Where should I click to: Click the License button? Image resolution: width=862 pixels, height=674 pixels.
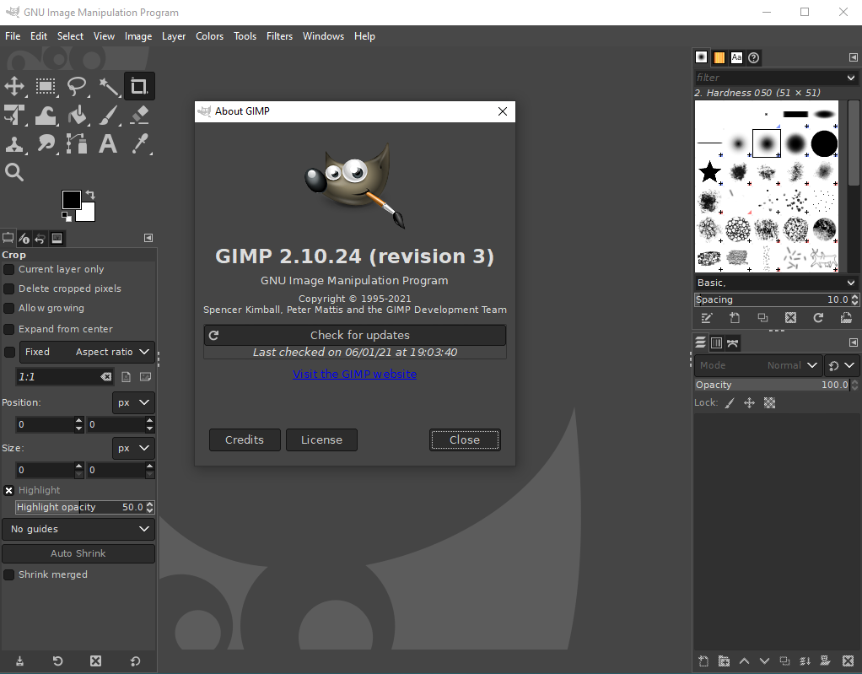321,439
